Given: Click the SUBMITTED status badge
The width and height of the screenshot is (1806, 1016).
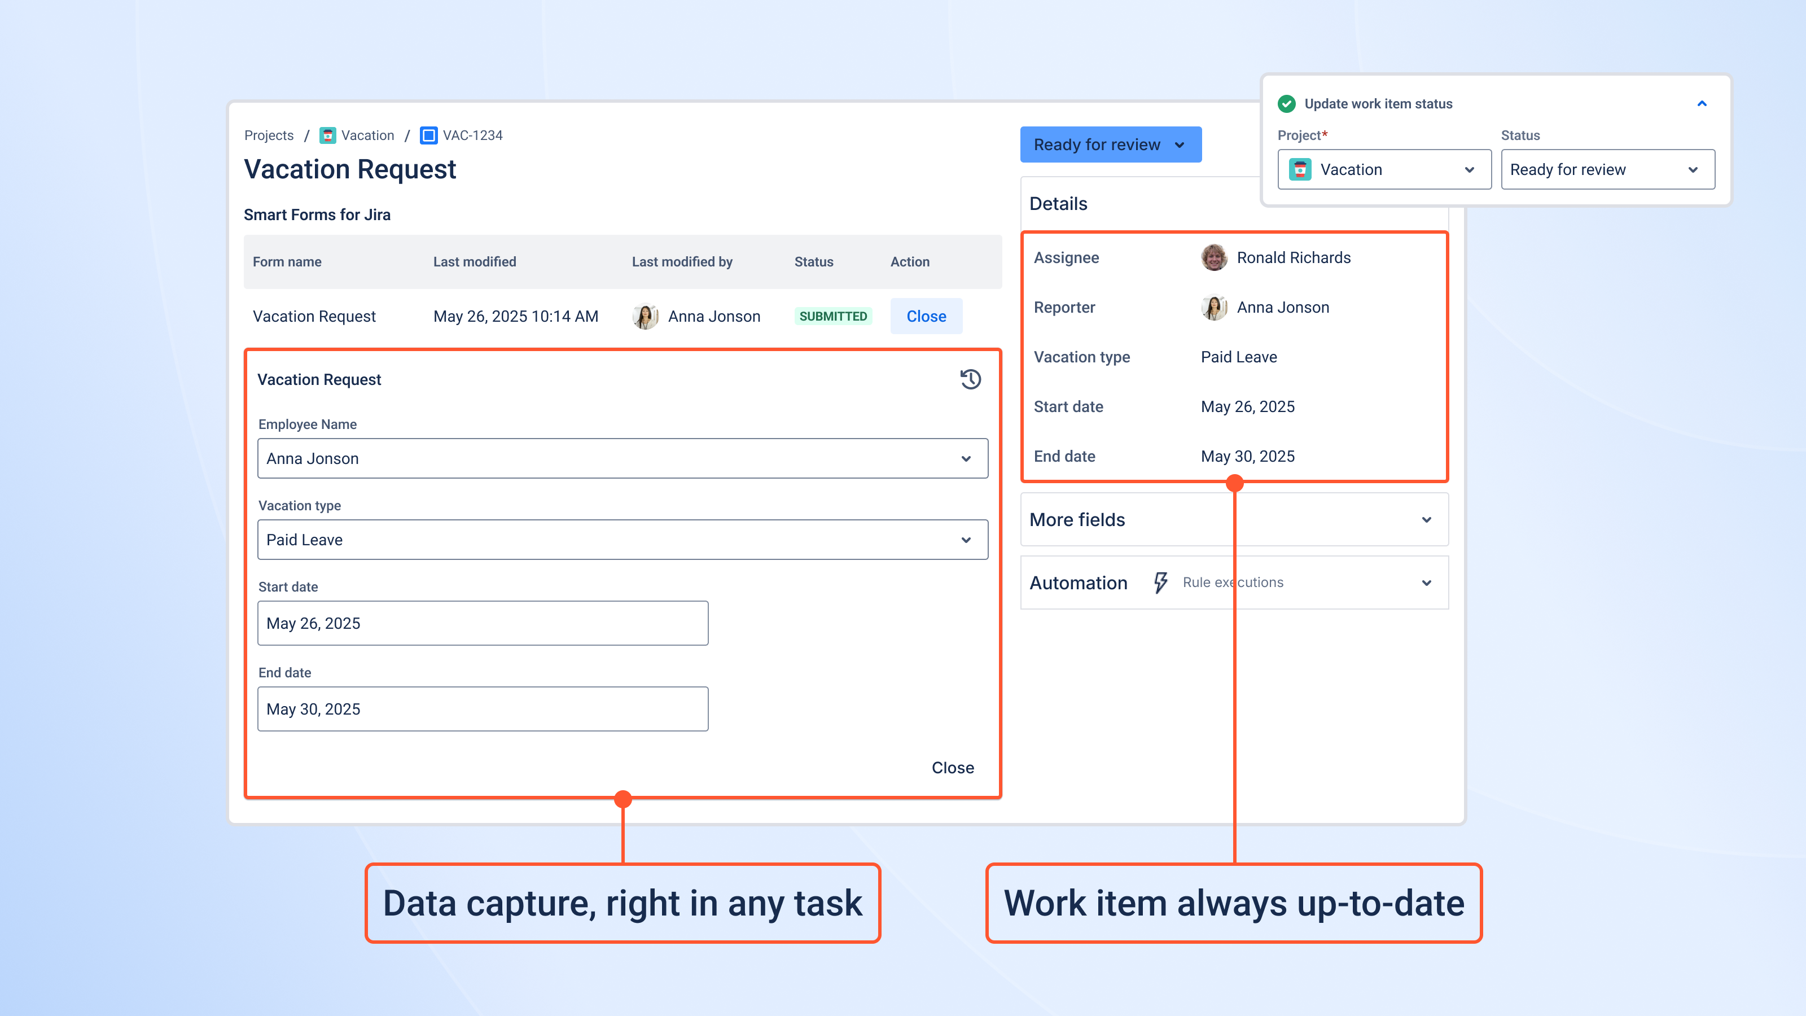Looking at the screenshot, I should [833, 316].
